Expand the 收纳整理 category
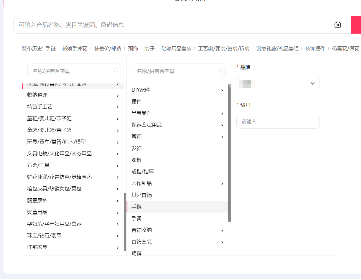 click(118, 96)
